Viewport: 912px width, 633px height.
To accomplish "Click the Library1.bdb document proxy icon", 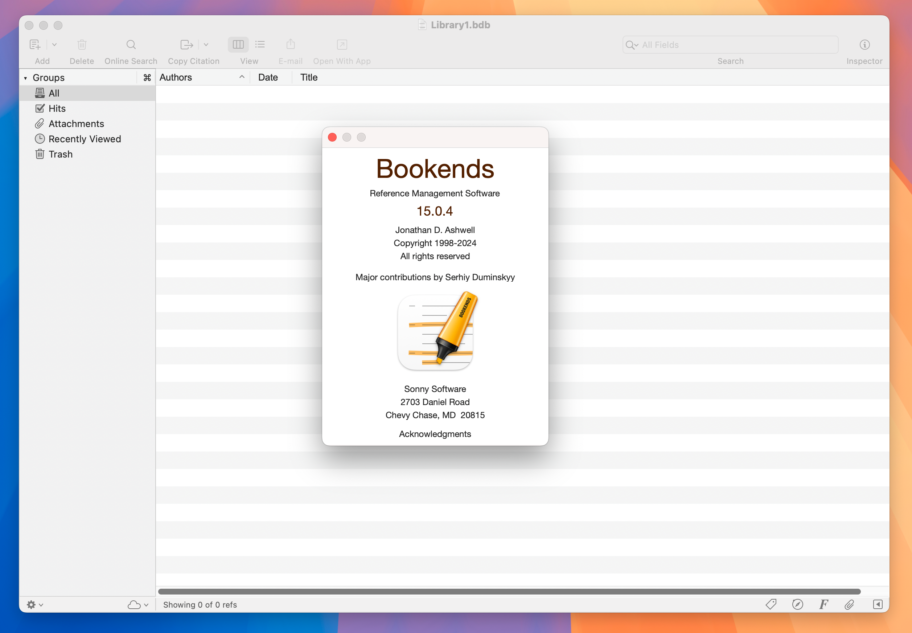I will [422, 25].
